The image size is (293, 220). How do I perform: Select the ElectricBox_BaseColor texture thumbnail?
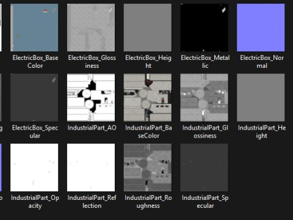click(34, 28)
